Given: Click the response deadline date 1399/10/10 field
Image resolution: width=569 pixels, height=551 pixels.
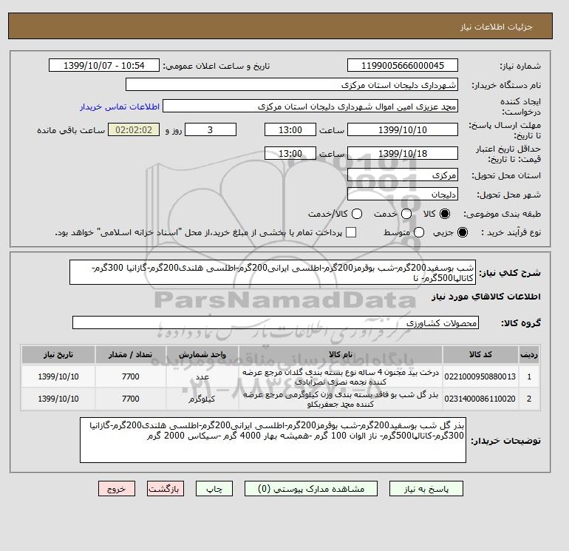Looking at the screenshot, I should point(403,129).
